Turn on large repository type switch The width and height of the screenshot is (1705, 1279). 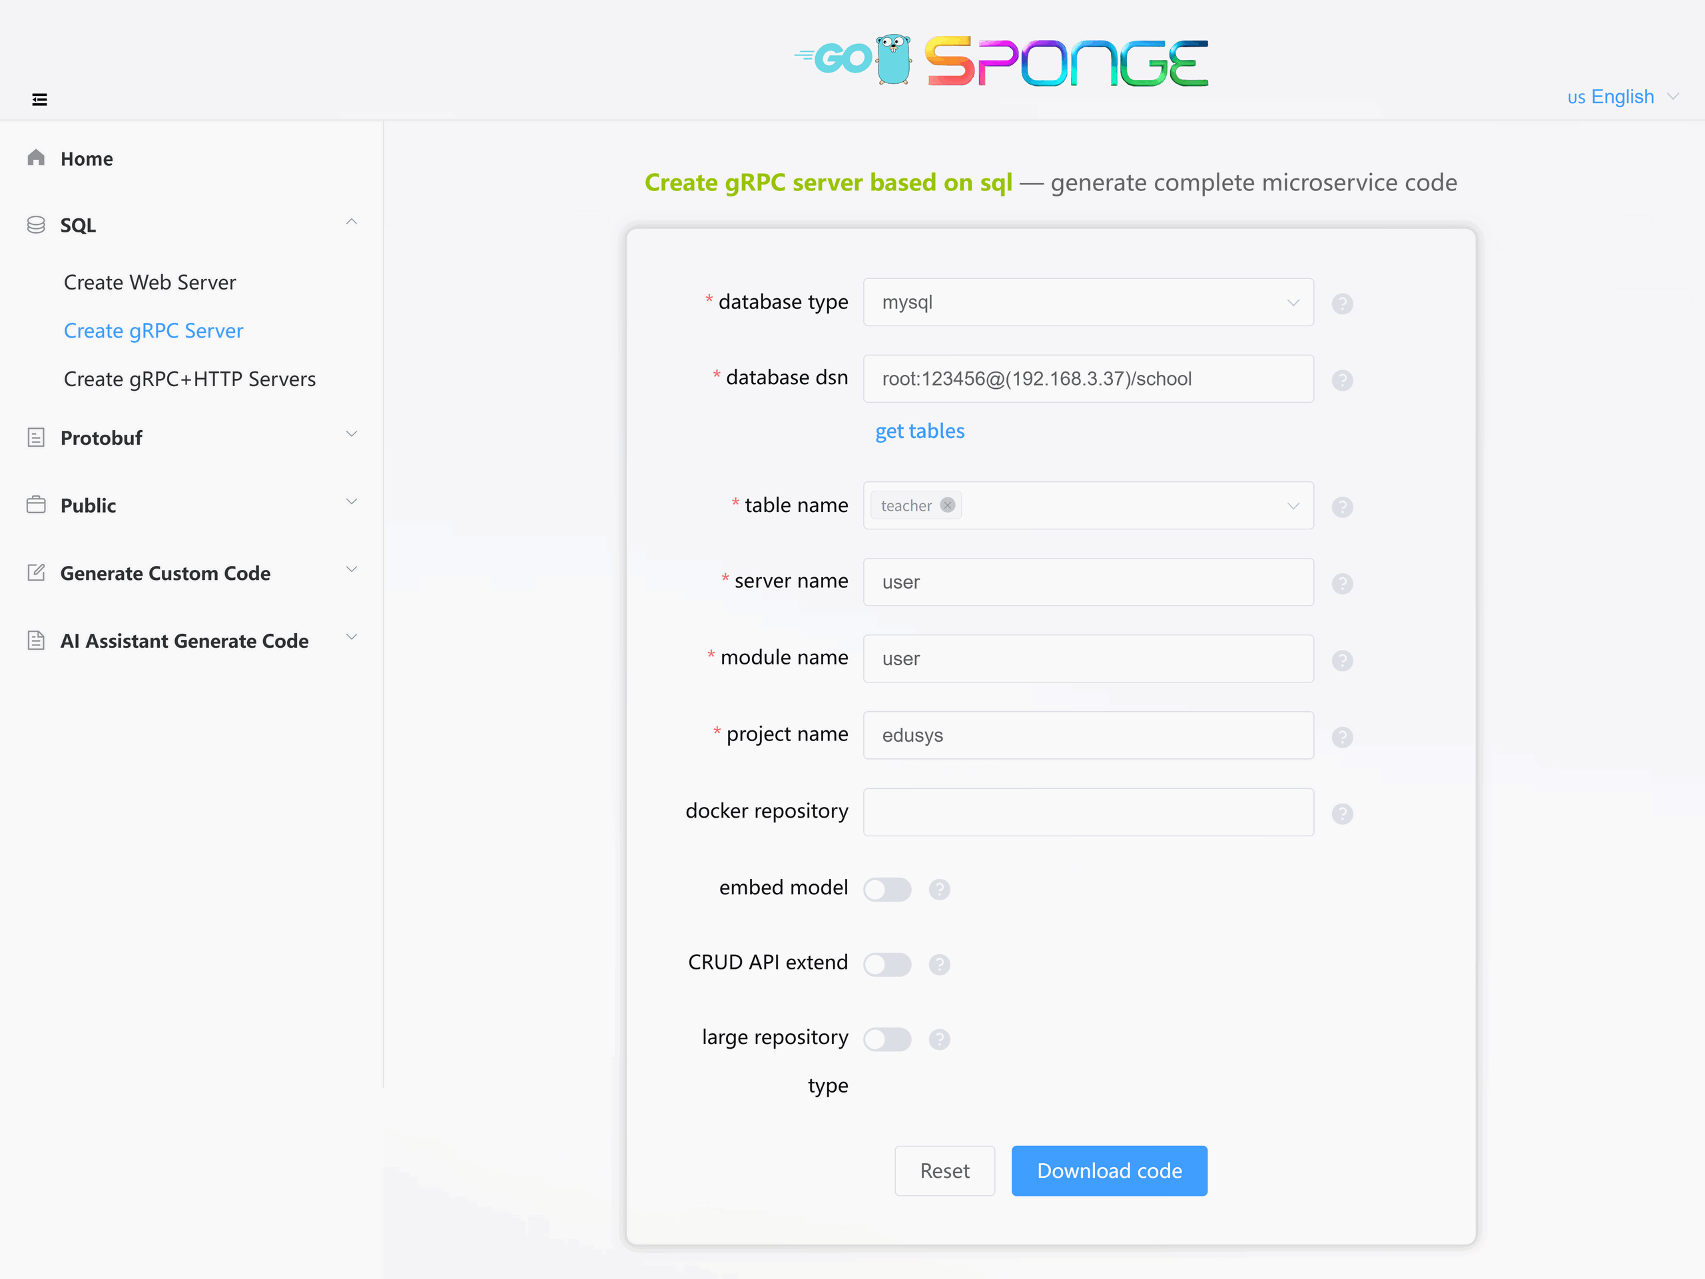coord(887,1039)
